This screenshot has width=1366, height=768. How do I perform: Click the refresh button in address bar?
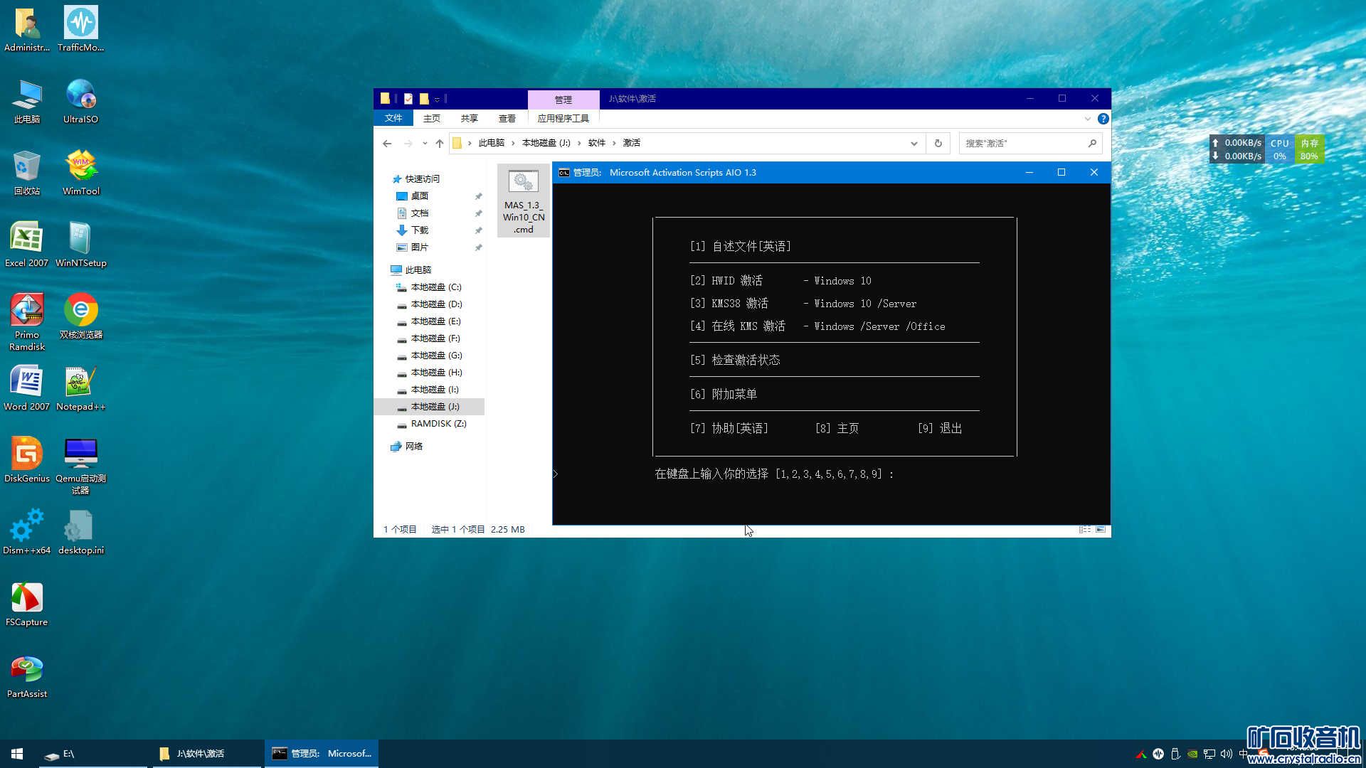pos(938,143)
